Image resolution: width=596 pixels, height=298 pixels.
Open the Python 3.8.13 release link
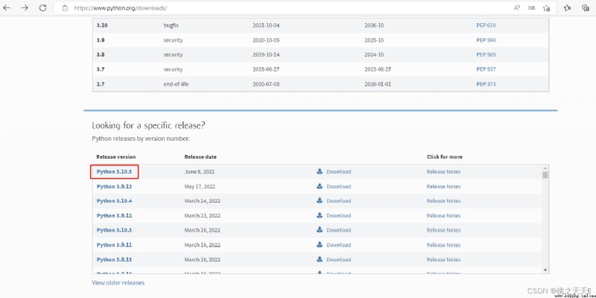pos(115,259)
